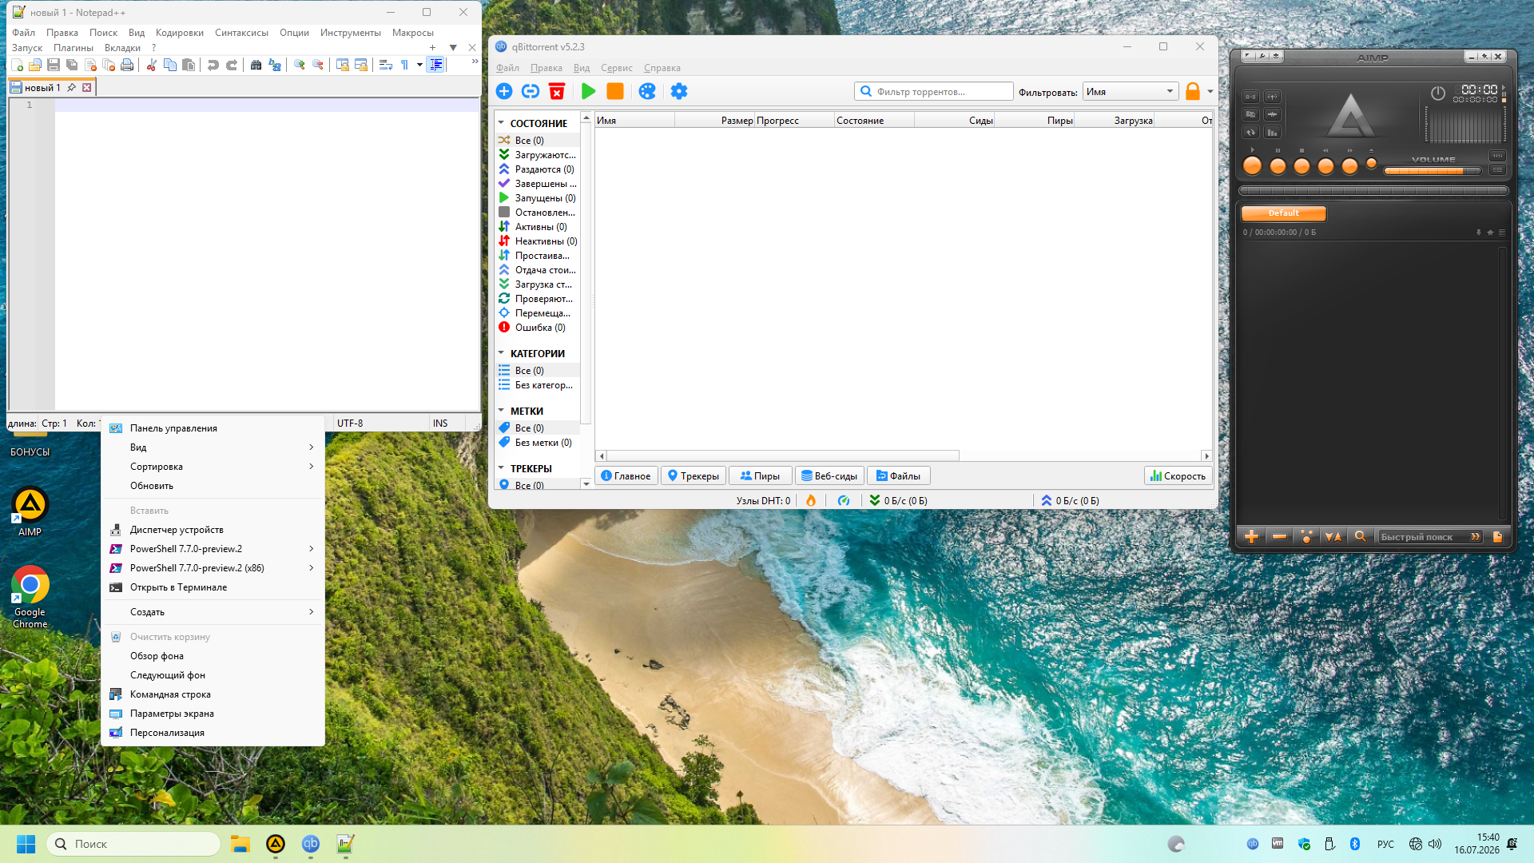Click the Скорость button

coord(1178,476)
